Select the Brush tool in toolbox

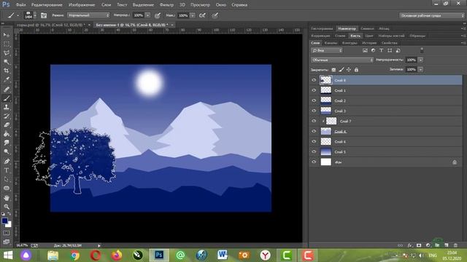click(7, 98)
